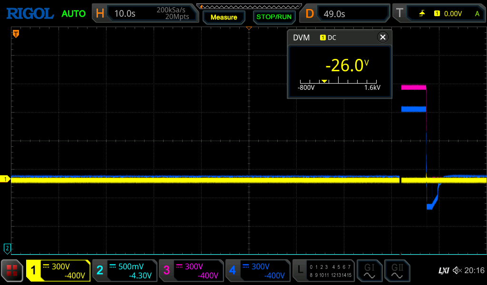Open the logic analyzer L digital channels
Screen dimensions: 487x285
pos(323,271)
